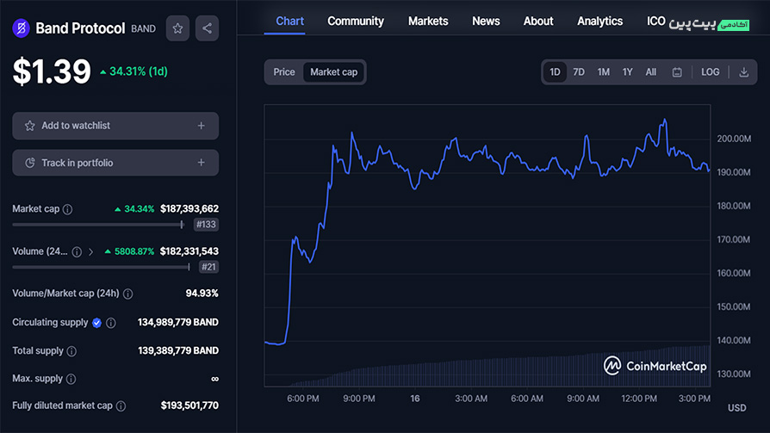Open Fully diluted market cap info icon
This screenshot has width=770, height=433.
[x=121, y=406]
